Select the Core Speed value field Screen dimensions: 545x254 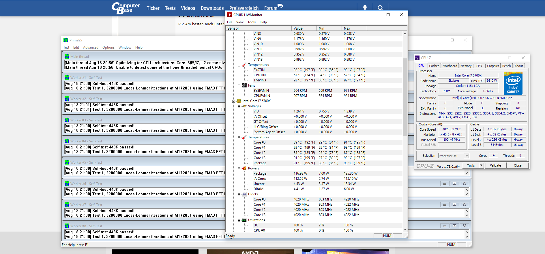452,129
